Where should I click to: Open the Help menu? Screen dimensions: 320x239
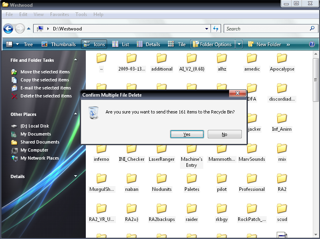pyautogui.click(x=98, y=14)
